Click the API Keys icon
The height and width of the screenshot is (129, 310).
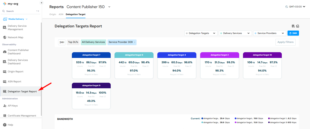coord(5,106)
